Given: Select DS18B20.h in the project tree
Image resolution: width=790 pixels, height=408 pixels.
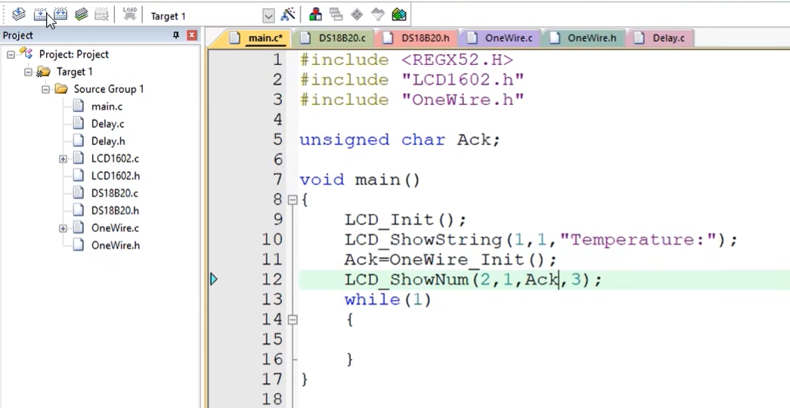Looking at the screenshot, I should point(115,211).
